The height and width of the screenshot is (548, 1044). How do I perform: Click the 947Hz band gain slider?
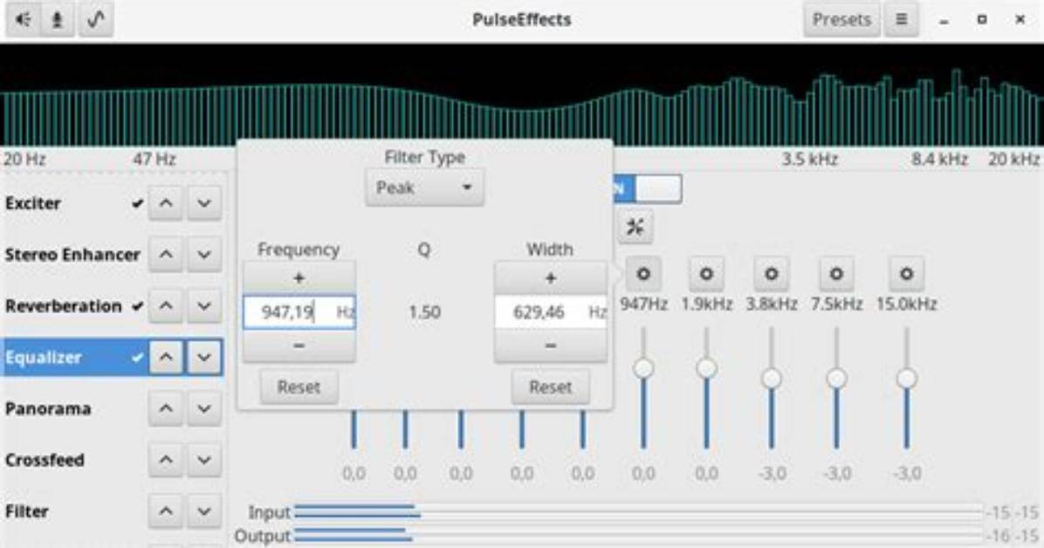tap(643, 388)
